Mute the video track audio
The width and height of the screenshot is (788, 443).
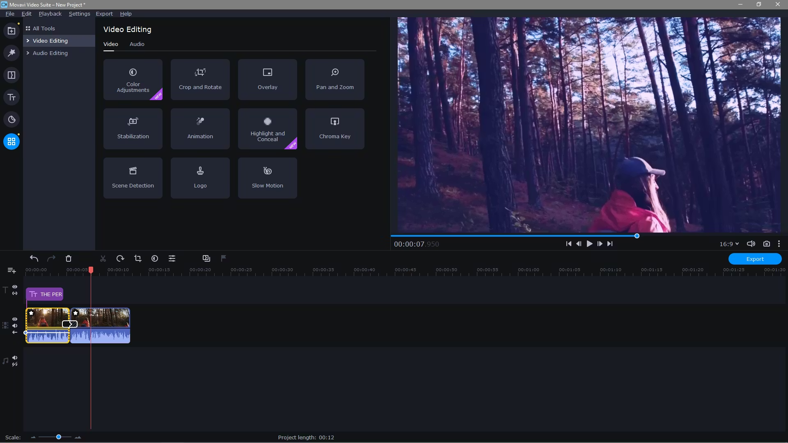tap(15, 326)
